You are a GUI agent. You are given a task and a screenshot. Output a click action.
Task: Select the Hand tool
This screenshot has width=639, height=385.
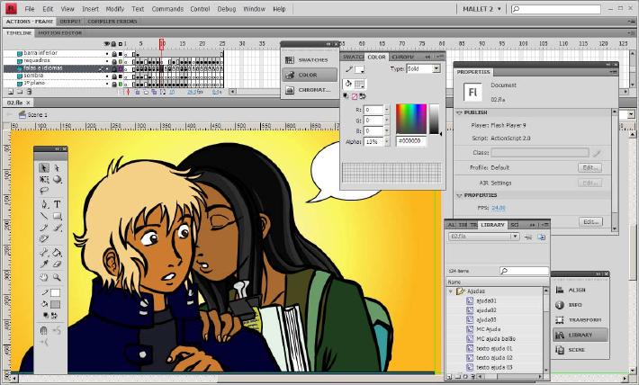click(x=44, y=277)
